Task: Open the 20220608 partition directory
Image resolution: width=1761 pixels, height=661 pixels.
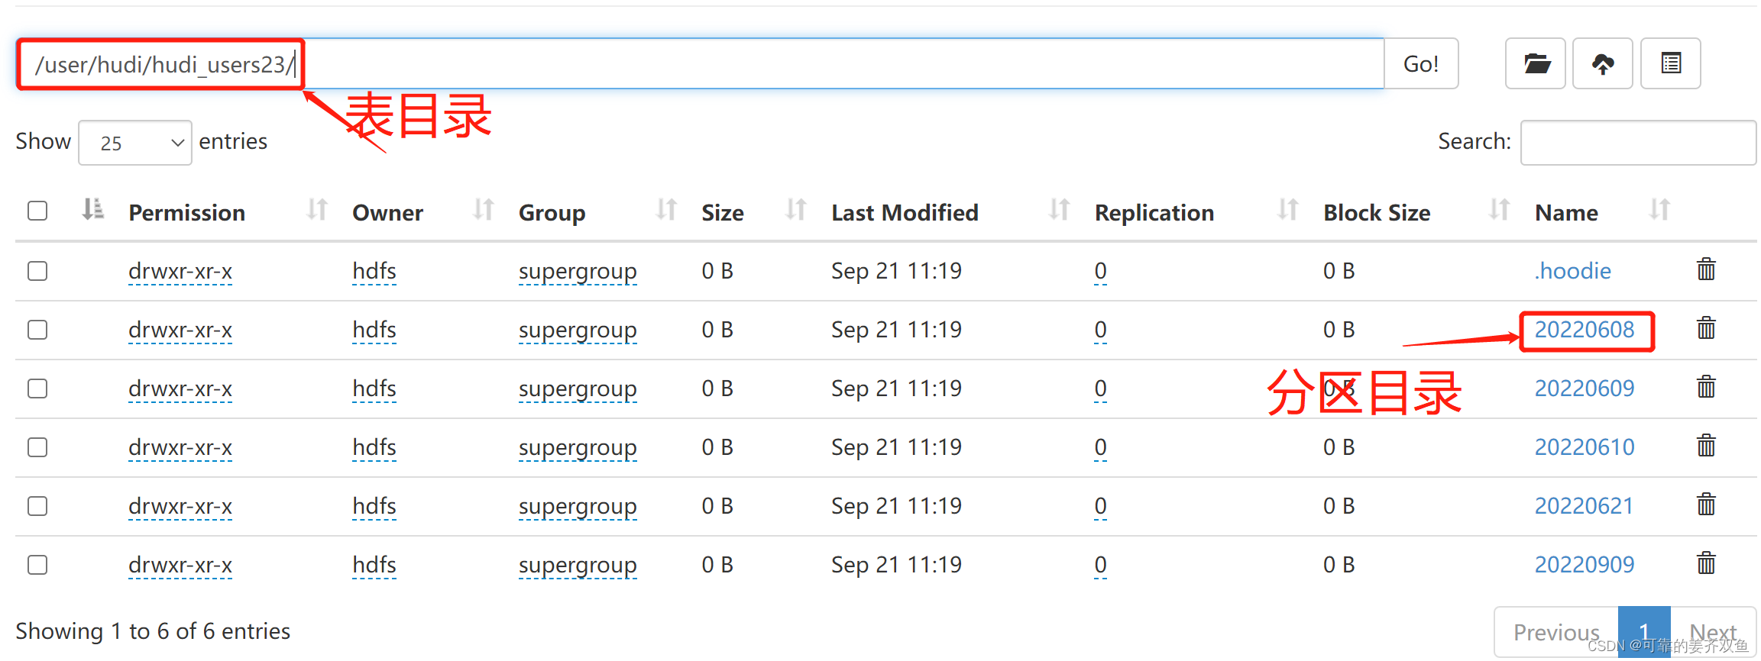Action: pyautogui.click(x=1585, y=330)
